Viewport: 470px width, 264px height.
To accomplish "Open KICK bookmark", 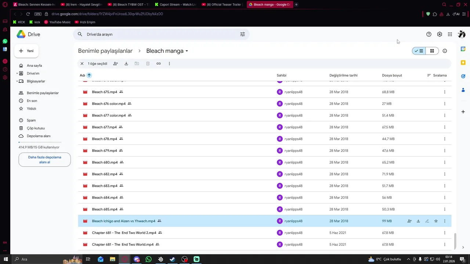I will (19, 22).
